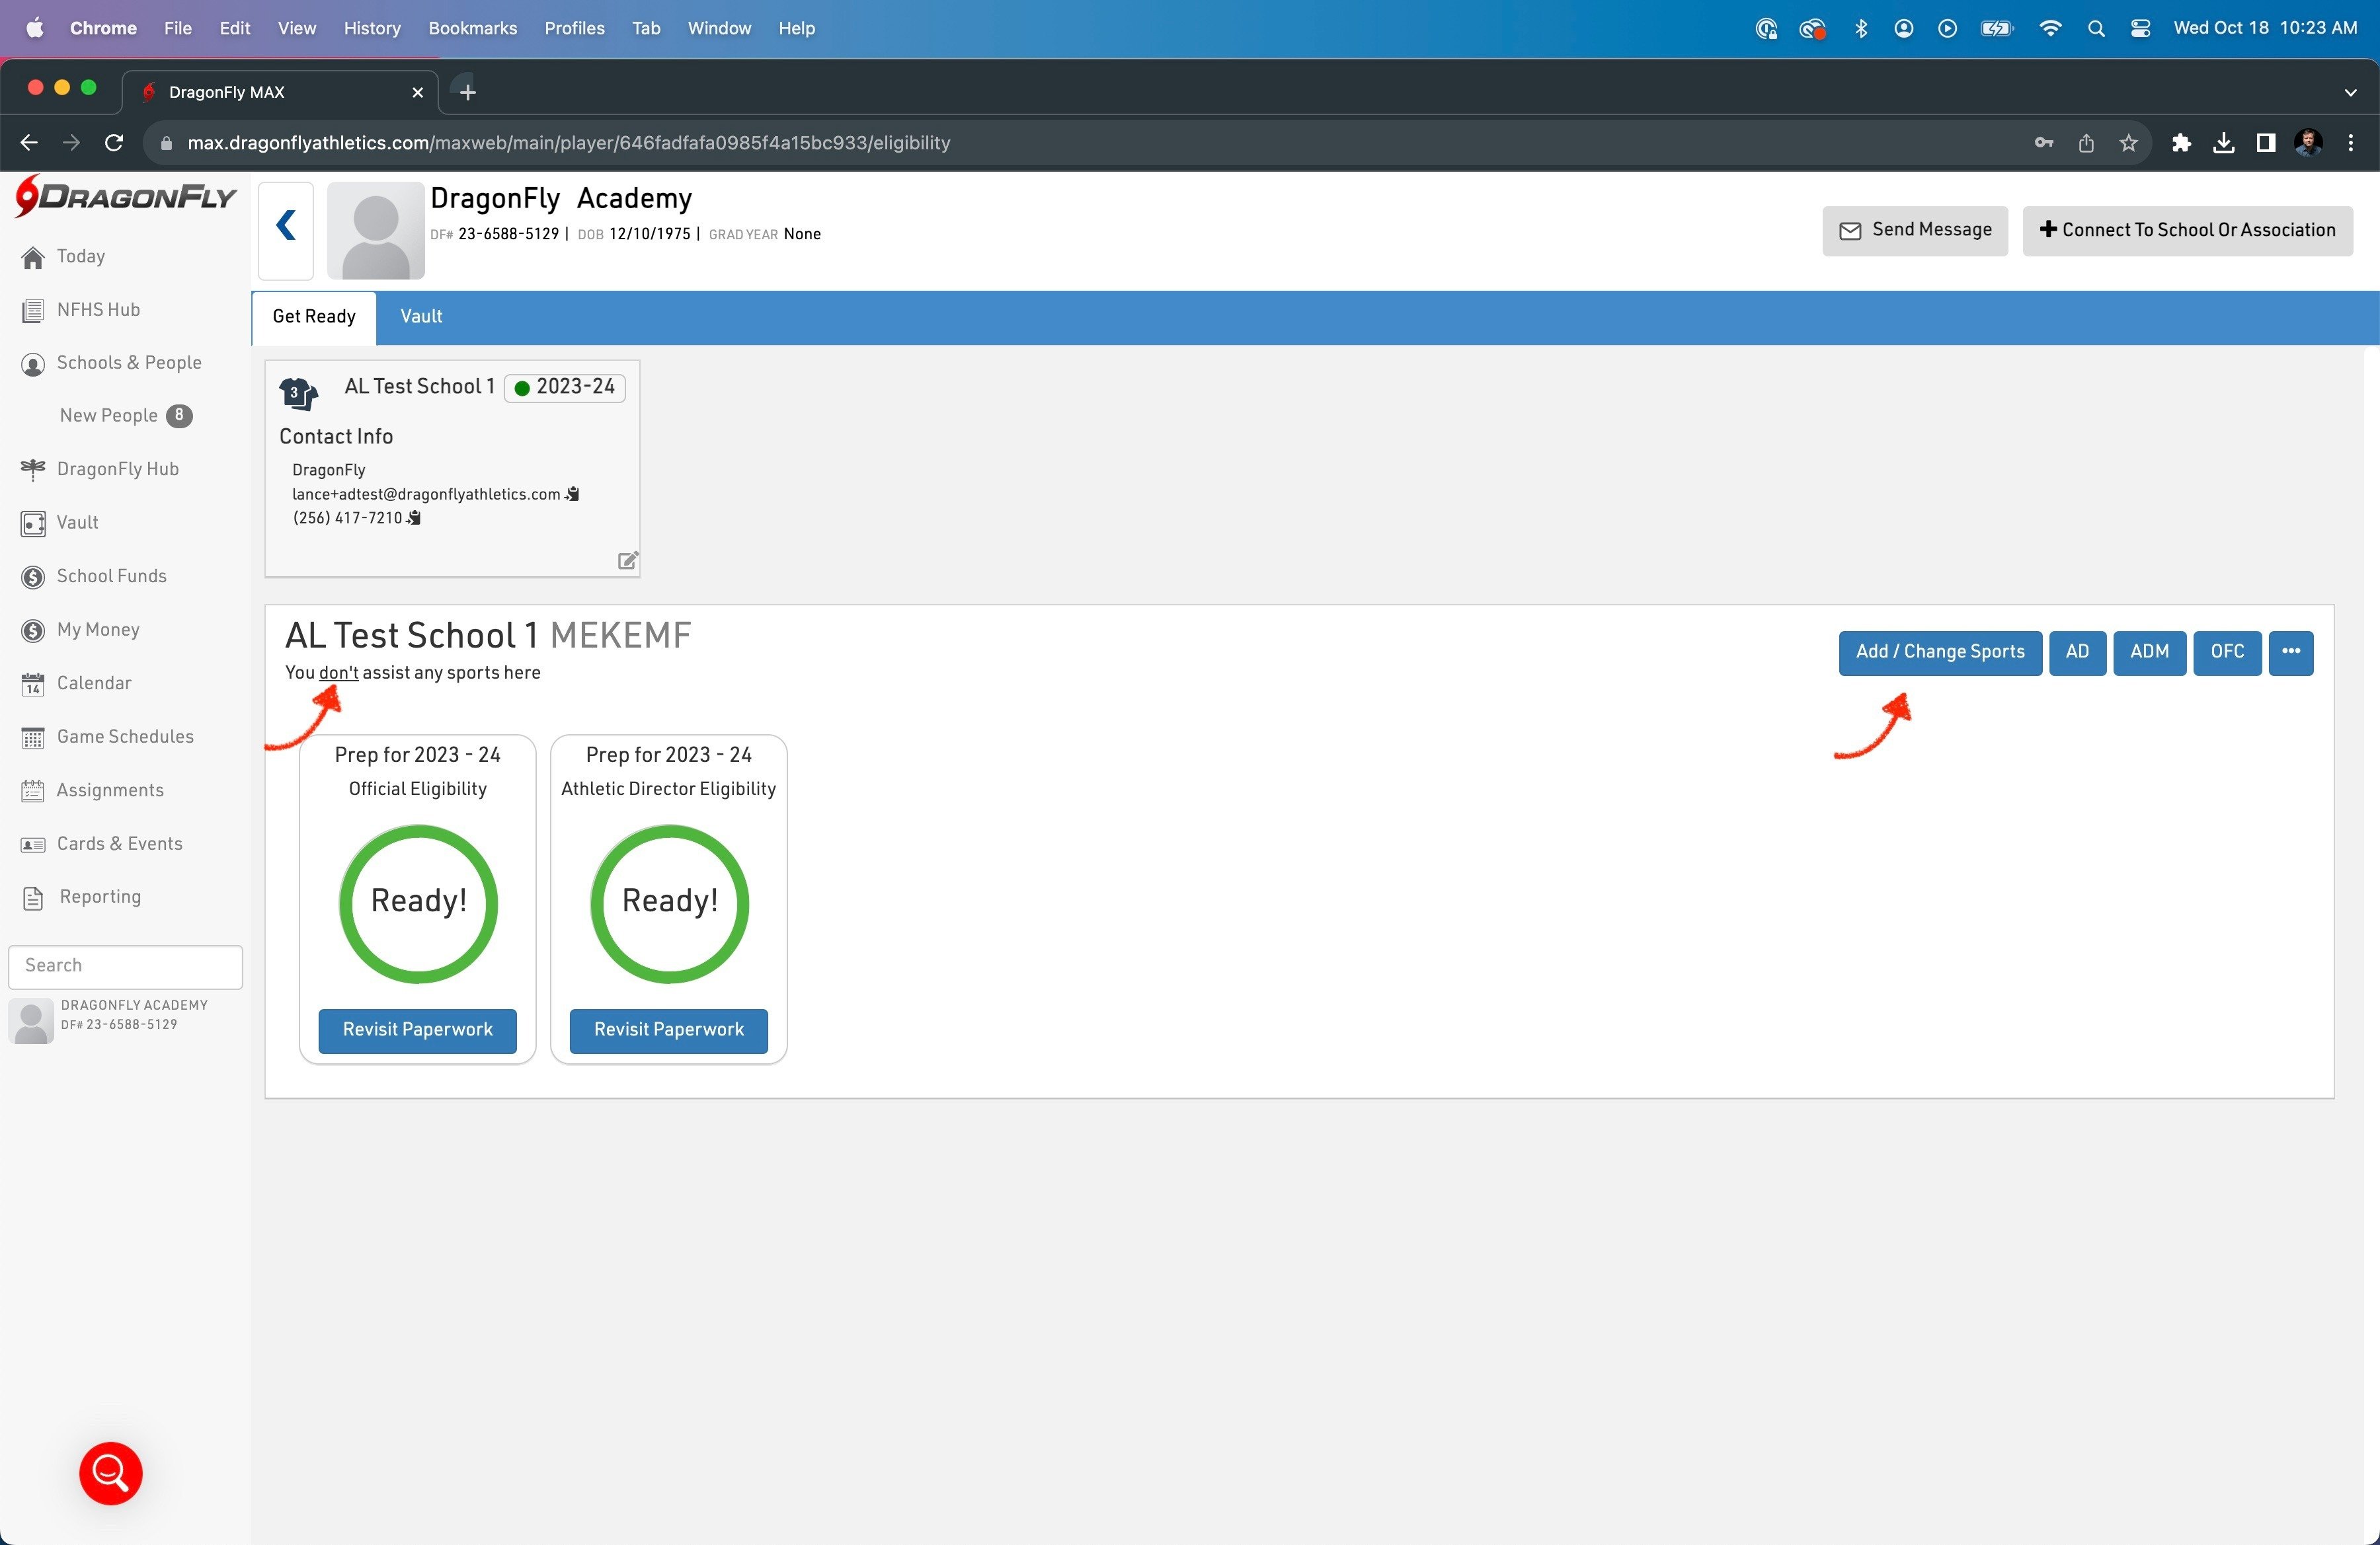Open the red search help bubble

pos(110,1472)
